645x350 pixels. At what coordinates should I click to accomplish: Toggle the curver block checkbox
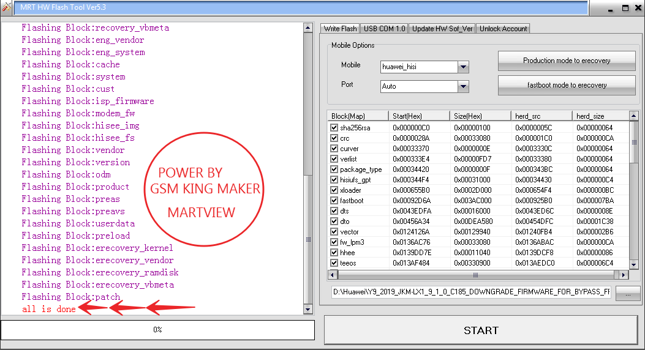[x=334, y=148]
